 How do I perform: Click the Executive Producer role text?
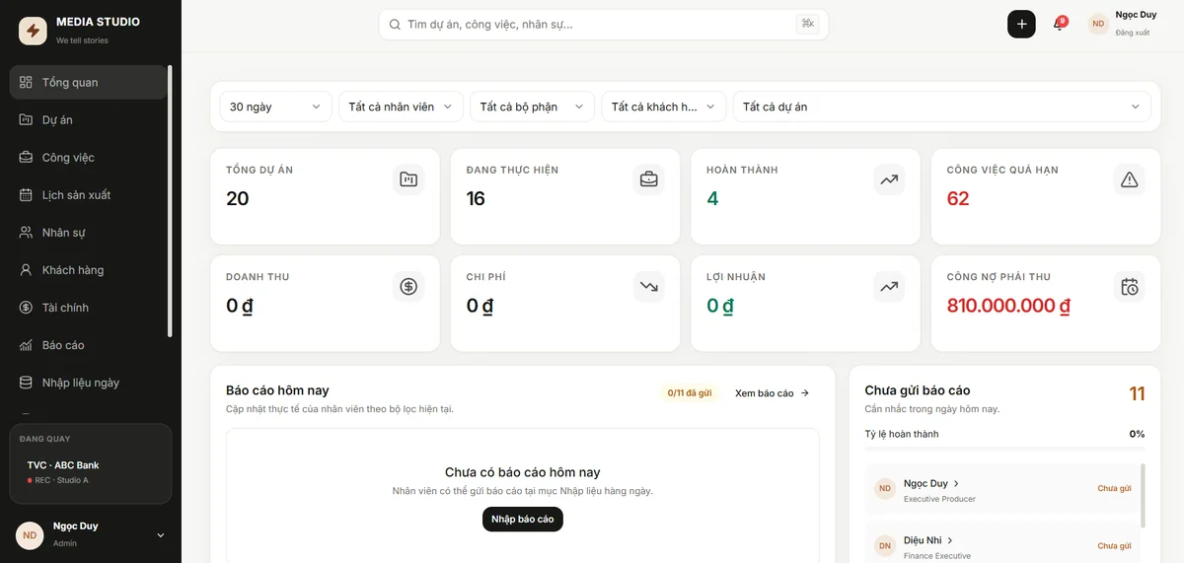(939, 499)
